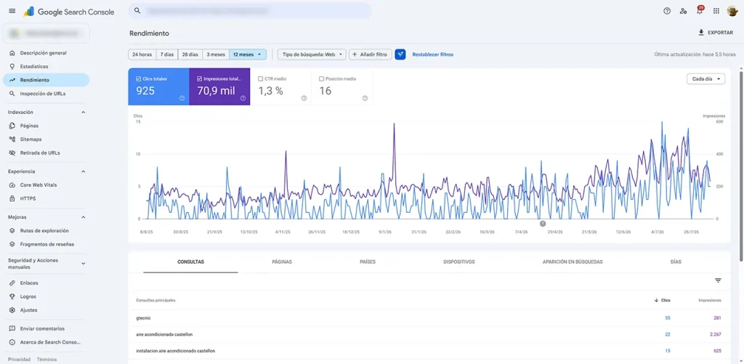Viewport: 744px width, 364px height.
Task: Toggle the Clics totales checkbox
Action: click(138, 78)
